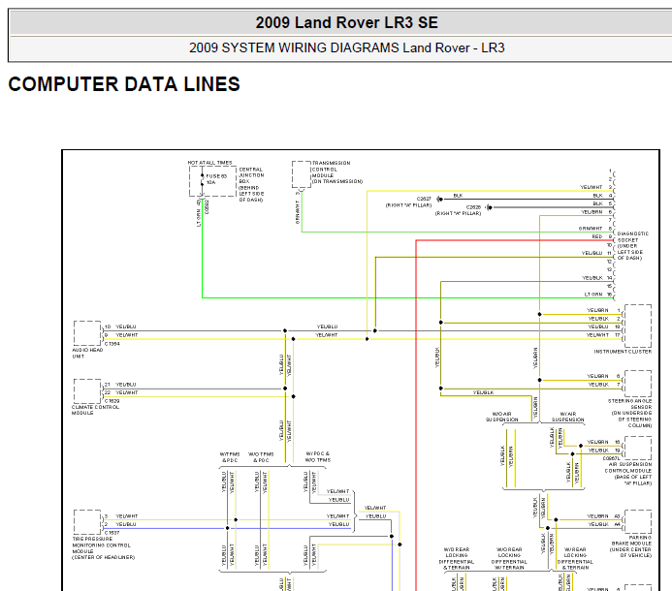
Task: Click the "HOT AT ALL TIMES" label
Action: tap(210, 163)
